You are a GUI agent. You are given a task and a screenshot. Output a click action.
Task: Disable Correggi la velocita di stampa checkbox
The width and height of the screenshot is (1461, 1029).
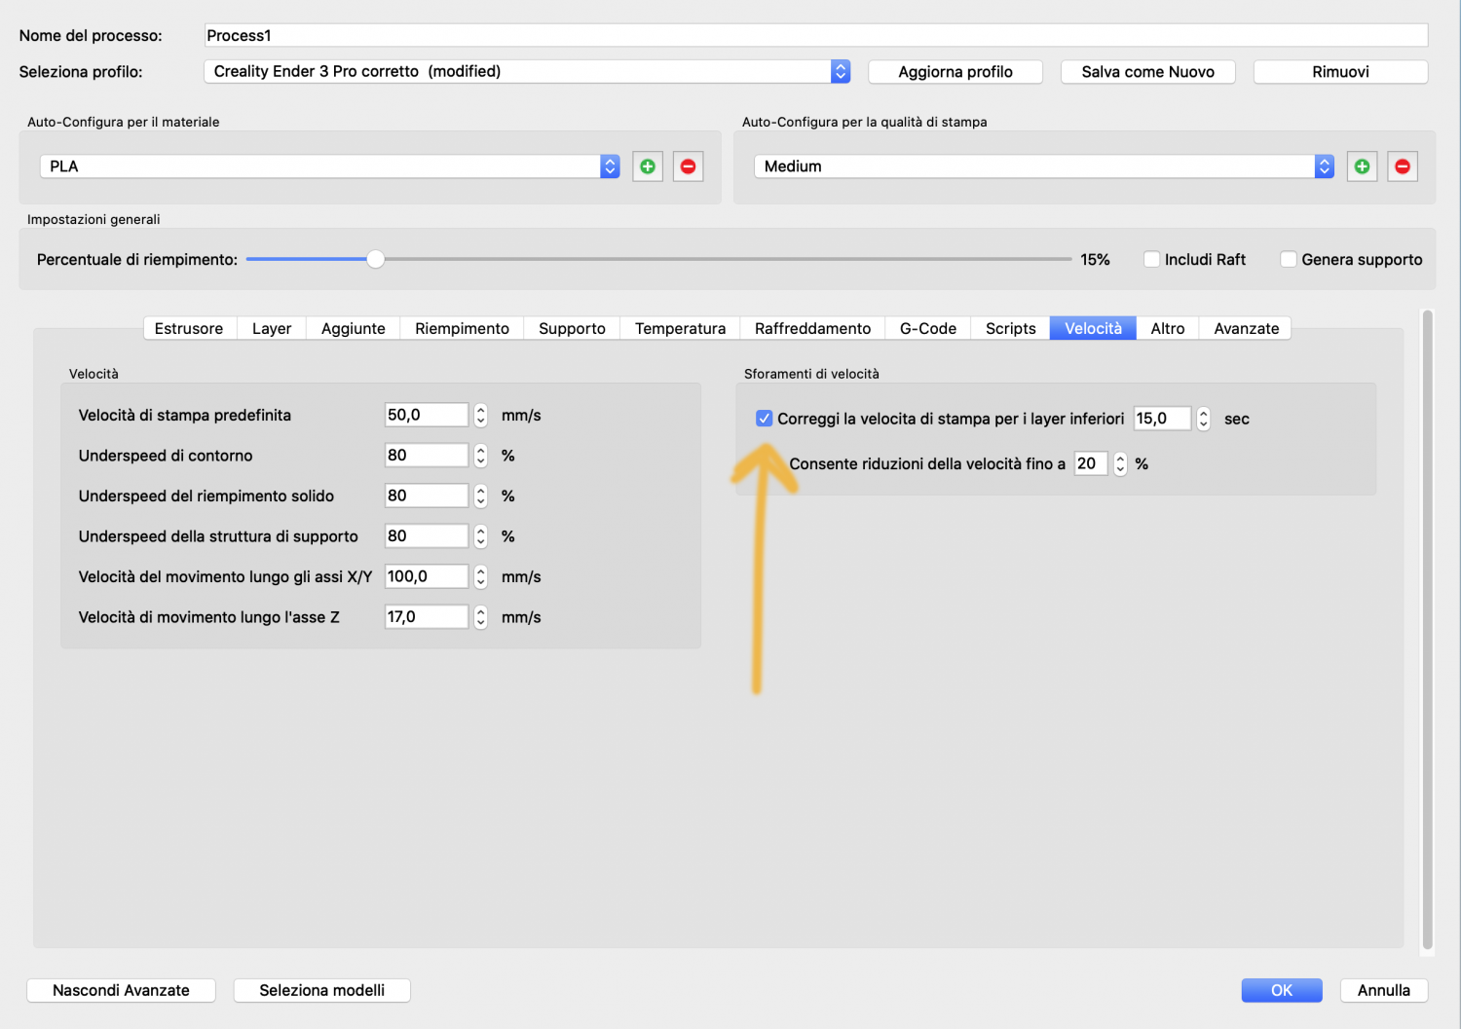(765, 419)
